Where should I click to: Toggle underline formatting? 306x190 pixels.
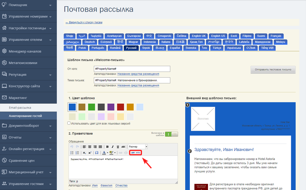(x=118, y=147)
